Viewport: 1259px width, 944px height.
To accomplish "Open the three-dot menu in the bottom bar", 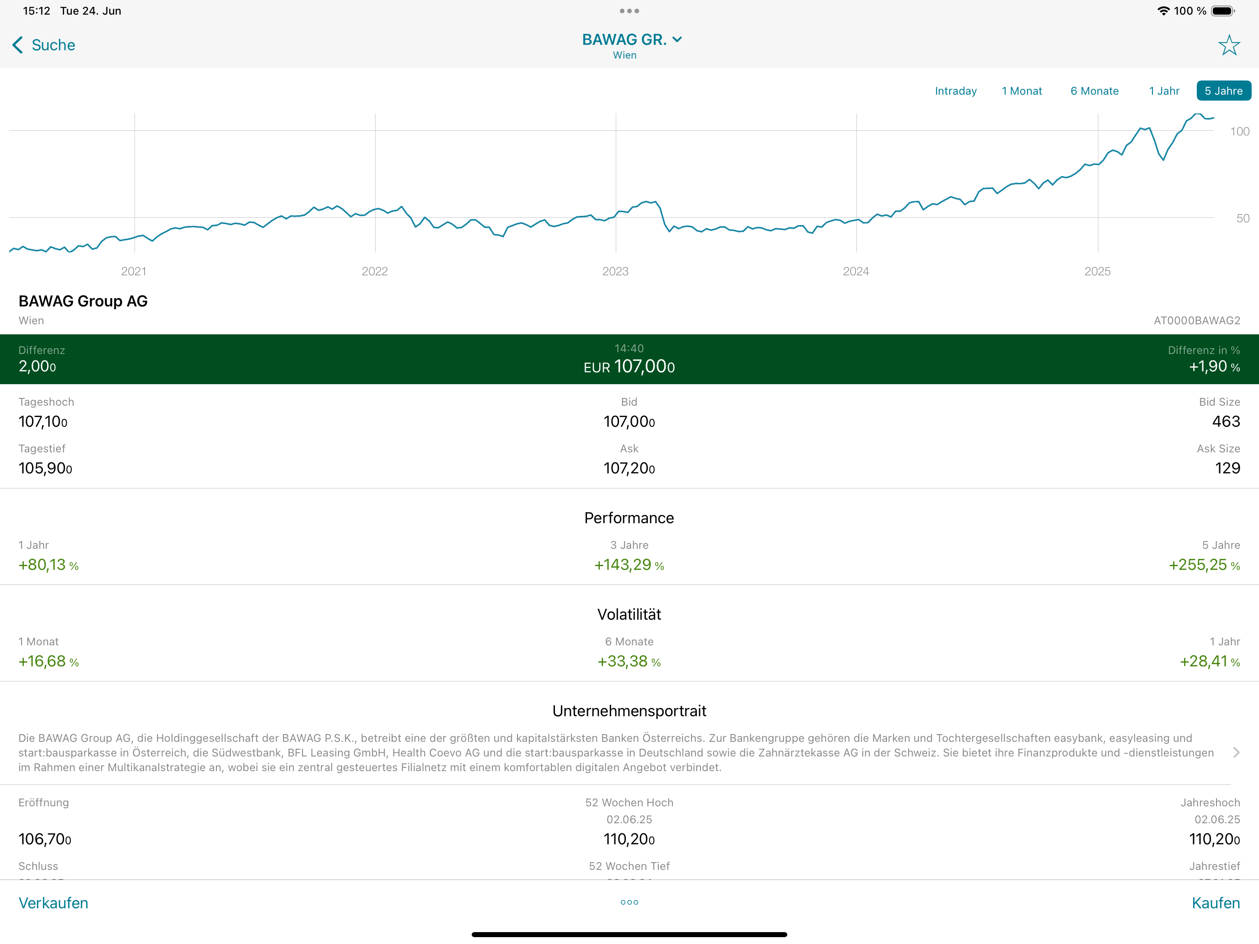I will (629, 902).
